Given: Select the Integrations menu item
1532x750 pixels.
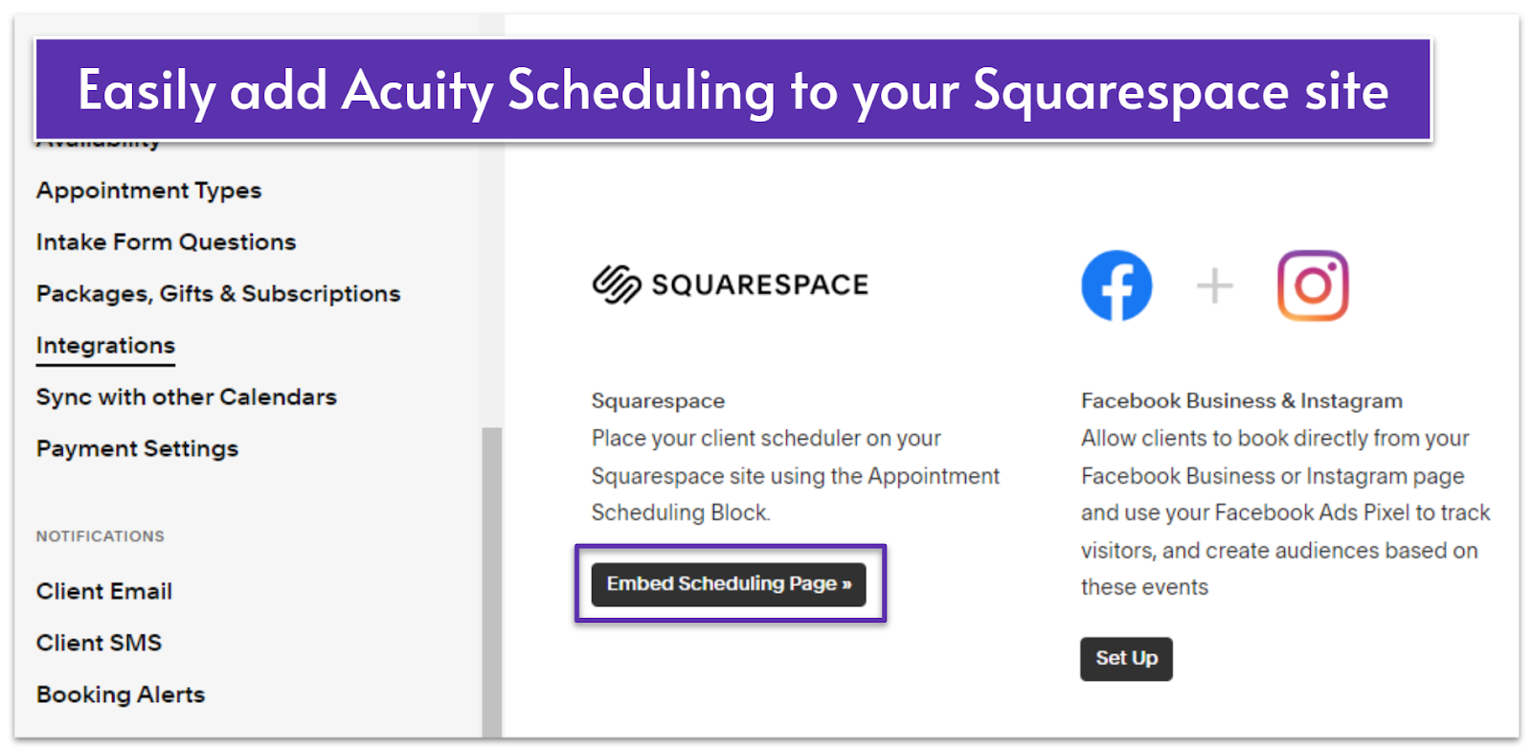Looking at the screenshot, I should pyautogui.click(x=105, y=346).
